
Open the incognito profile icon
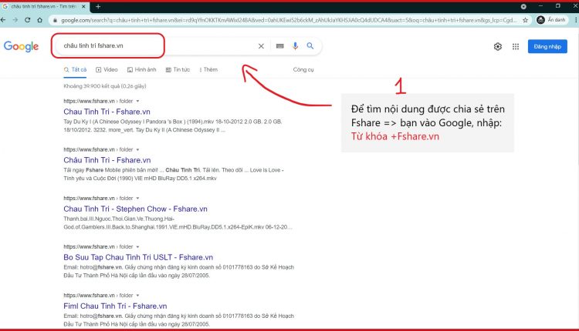[540, 20]
